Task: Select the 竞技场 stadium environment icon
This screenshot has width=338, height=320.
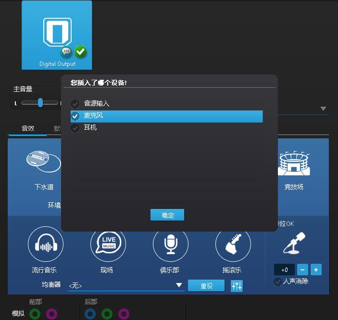Action: 294,163
